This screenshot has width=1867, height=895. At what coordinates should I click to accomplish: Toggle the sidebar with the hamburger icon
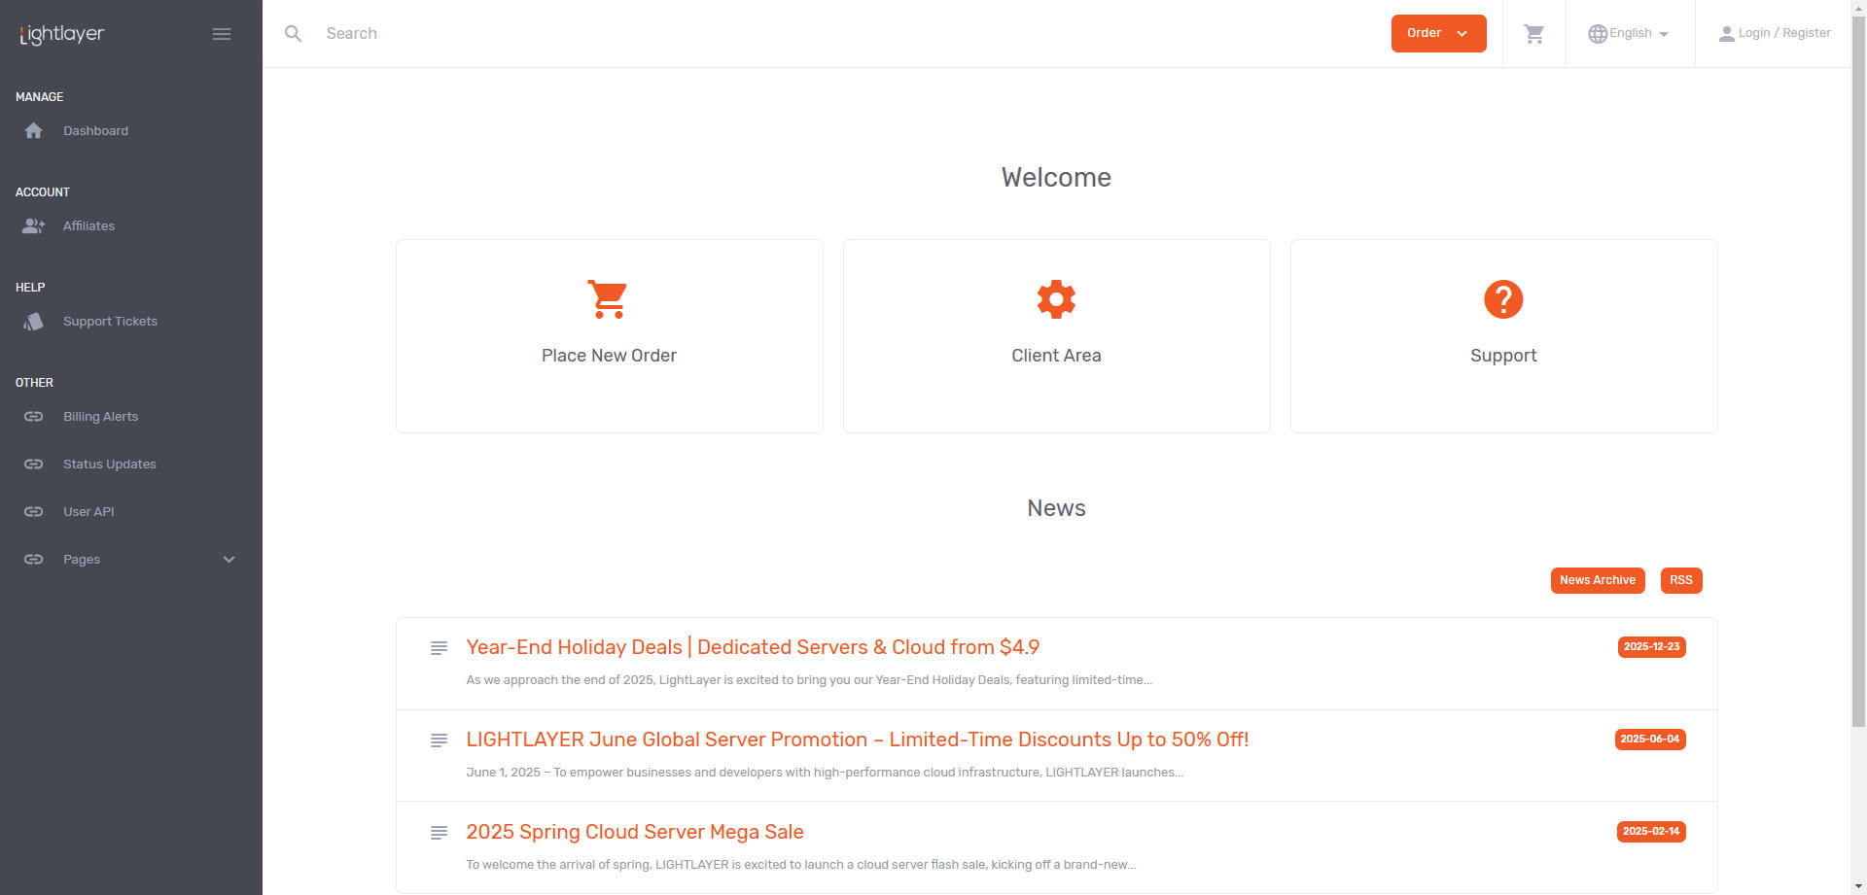(x=222, y=34)
